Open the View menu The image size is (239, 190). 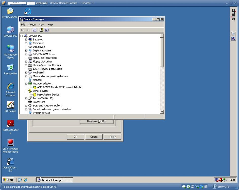tap(42, 25)
